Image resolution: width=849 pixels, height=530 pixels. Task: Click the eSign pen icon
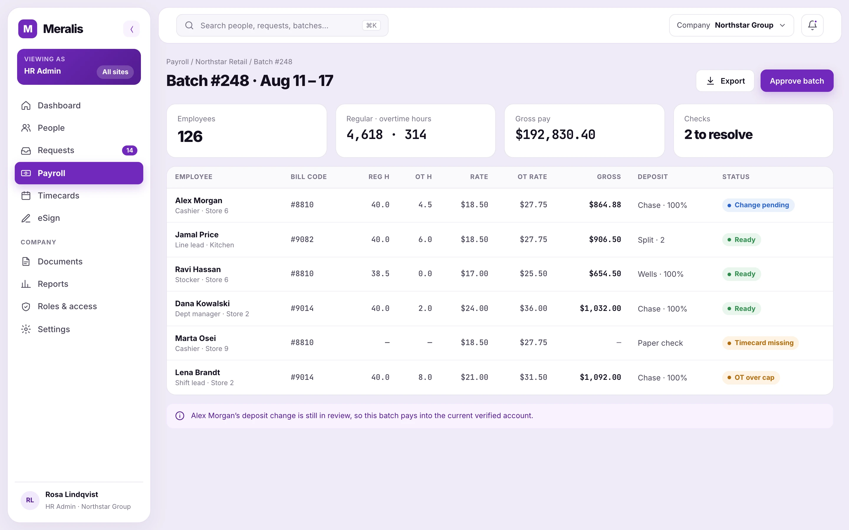pyautogui.click(x=26, y=218)
